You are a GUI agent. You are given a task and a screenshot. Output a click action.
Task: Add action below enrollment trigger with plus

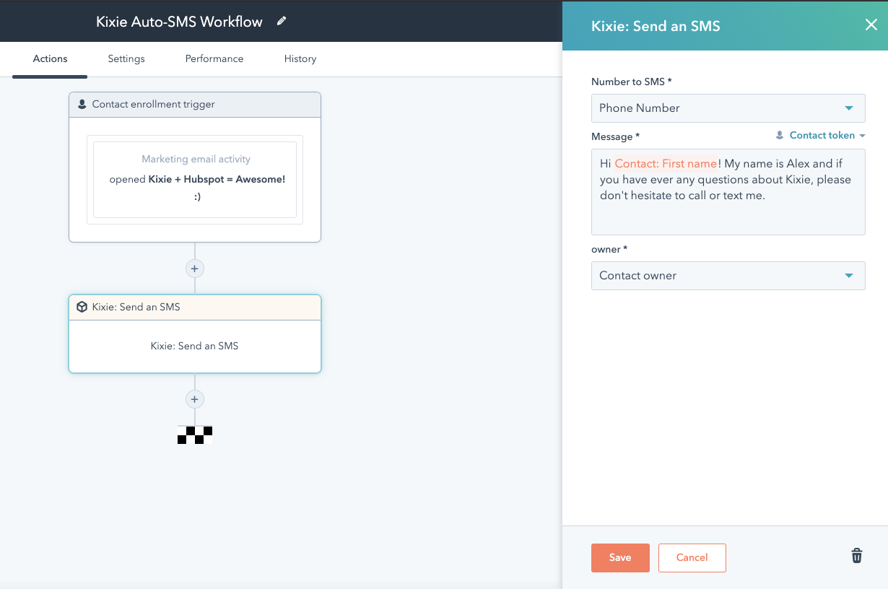[x=194, y=269]
